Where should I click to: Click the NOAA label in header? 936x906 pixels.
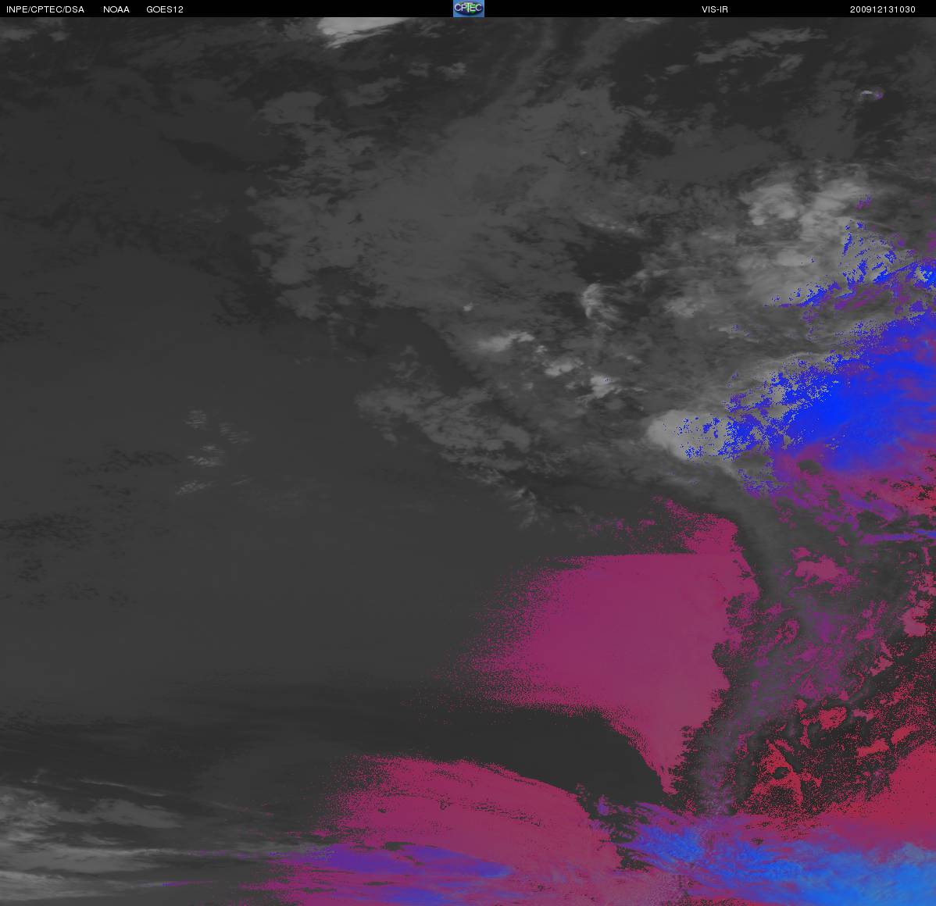tap(116, 9)
